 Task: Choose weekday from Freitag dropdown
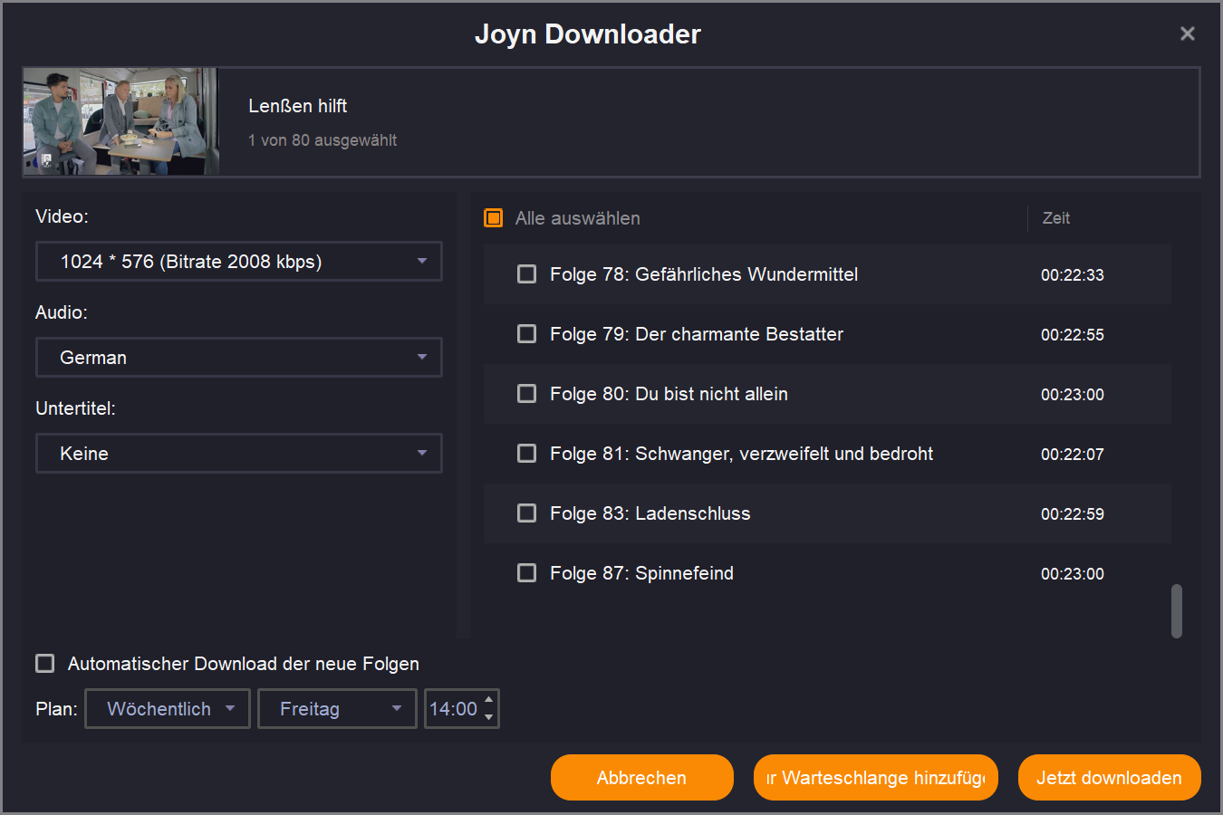337,709
